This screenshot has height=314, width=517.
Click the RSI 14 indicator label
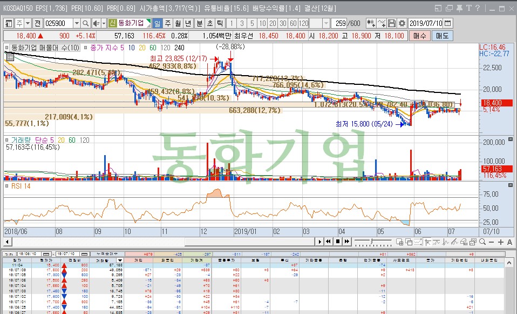click(x=21, y=186)
